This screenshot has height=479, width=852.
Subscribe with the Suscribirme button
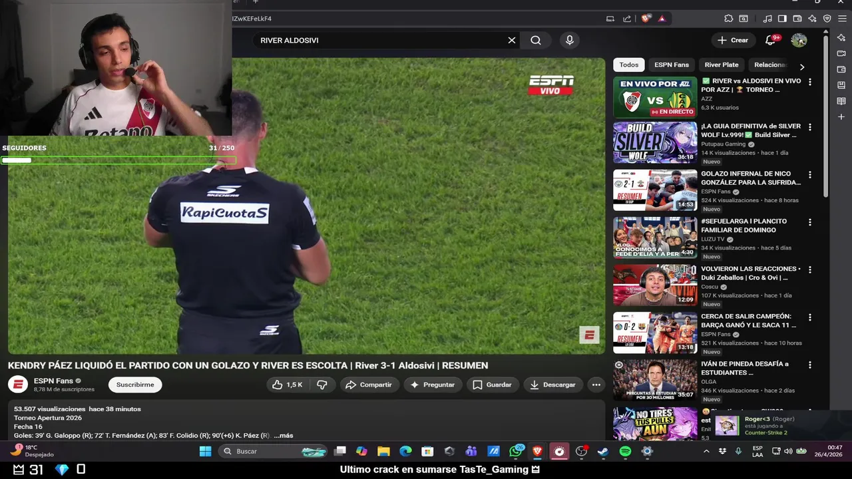[135, 385]
